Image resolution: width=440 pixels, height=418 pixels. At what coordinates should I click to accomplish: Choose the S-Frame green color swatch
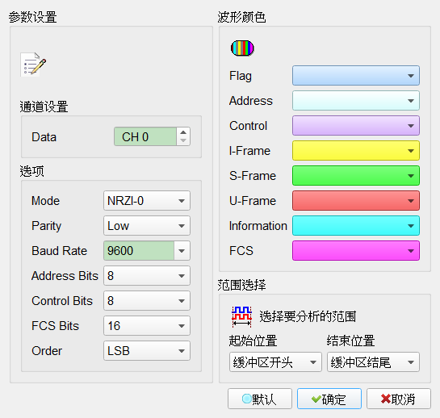coord(356,175)
